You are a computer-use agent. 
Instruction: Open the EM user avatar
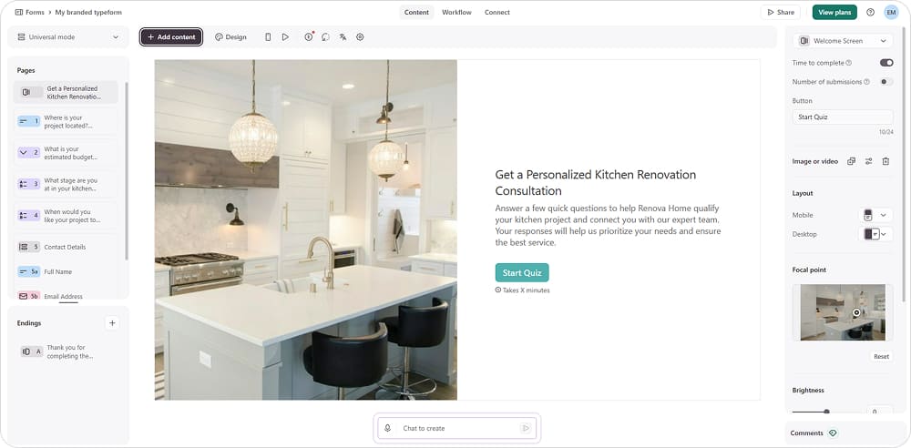[x=891, y=12]
